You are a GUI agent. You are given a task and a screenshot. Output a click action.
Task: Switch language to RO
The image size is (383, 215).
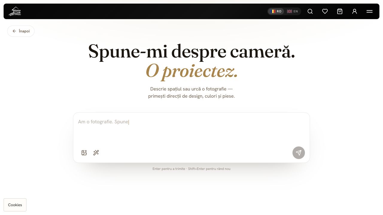[x=276, y=11]
